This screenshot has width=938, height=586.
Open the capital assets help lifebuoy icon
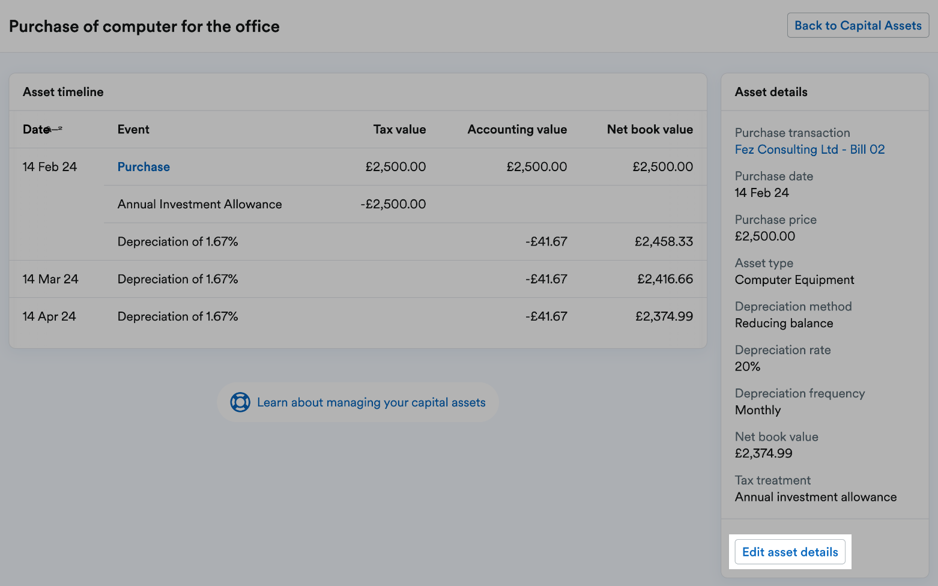pyautogui.click(x=240, y=402)
